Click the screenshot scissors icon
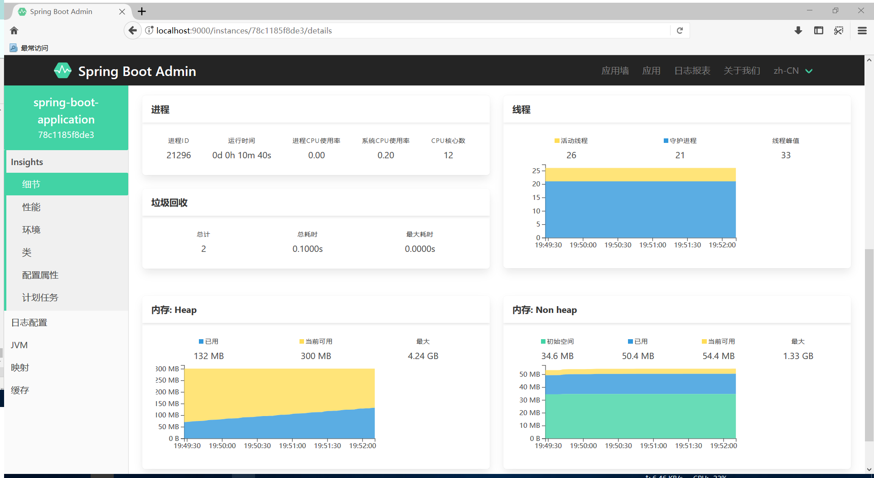 coord(839,30)
